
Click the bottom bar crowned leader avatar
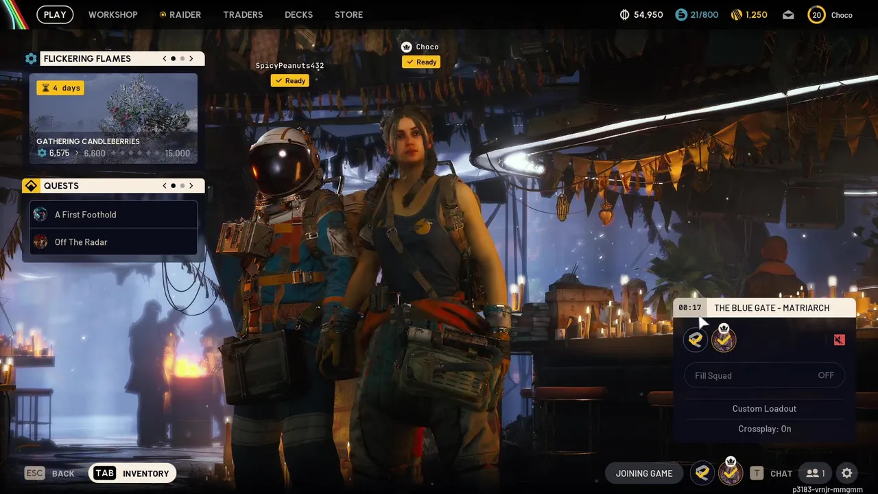coord(731,472)
